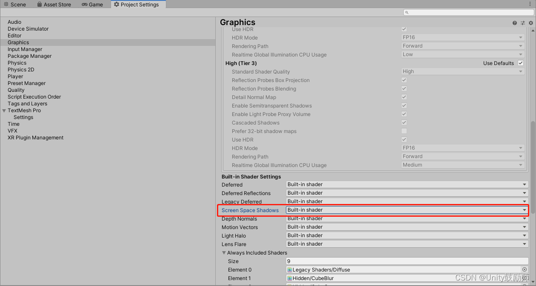Enable Prefer 32-bit shadow maps
The image size is (536, 286).
(404, 131)
